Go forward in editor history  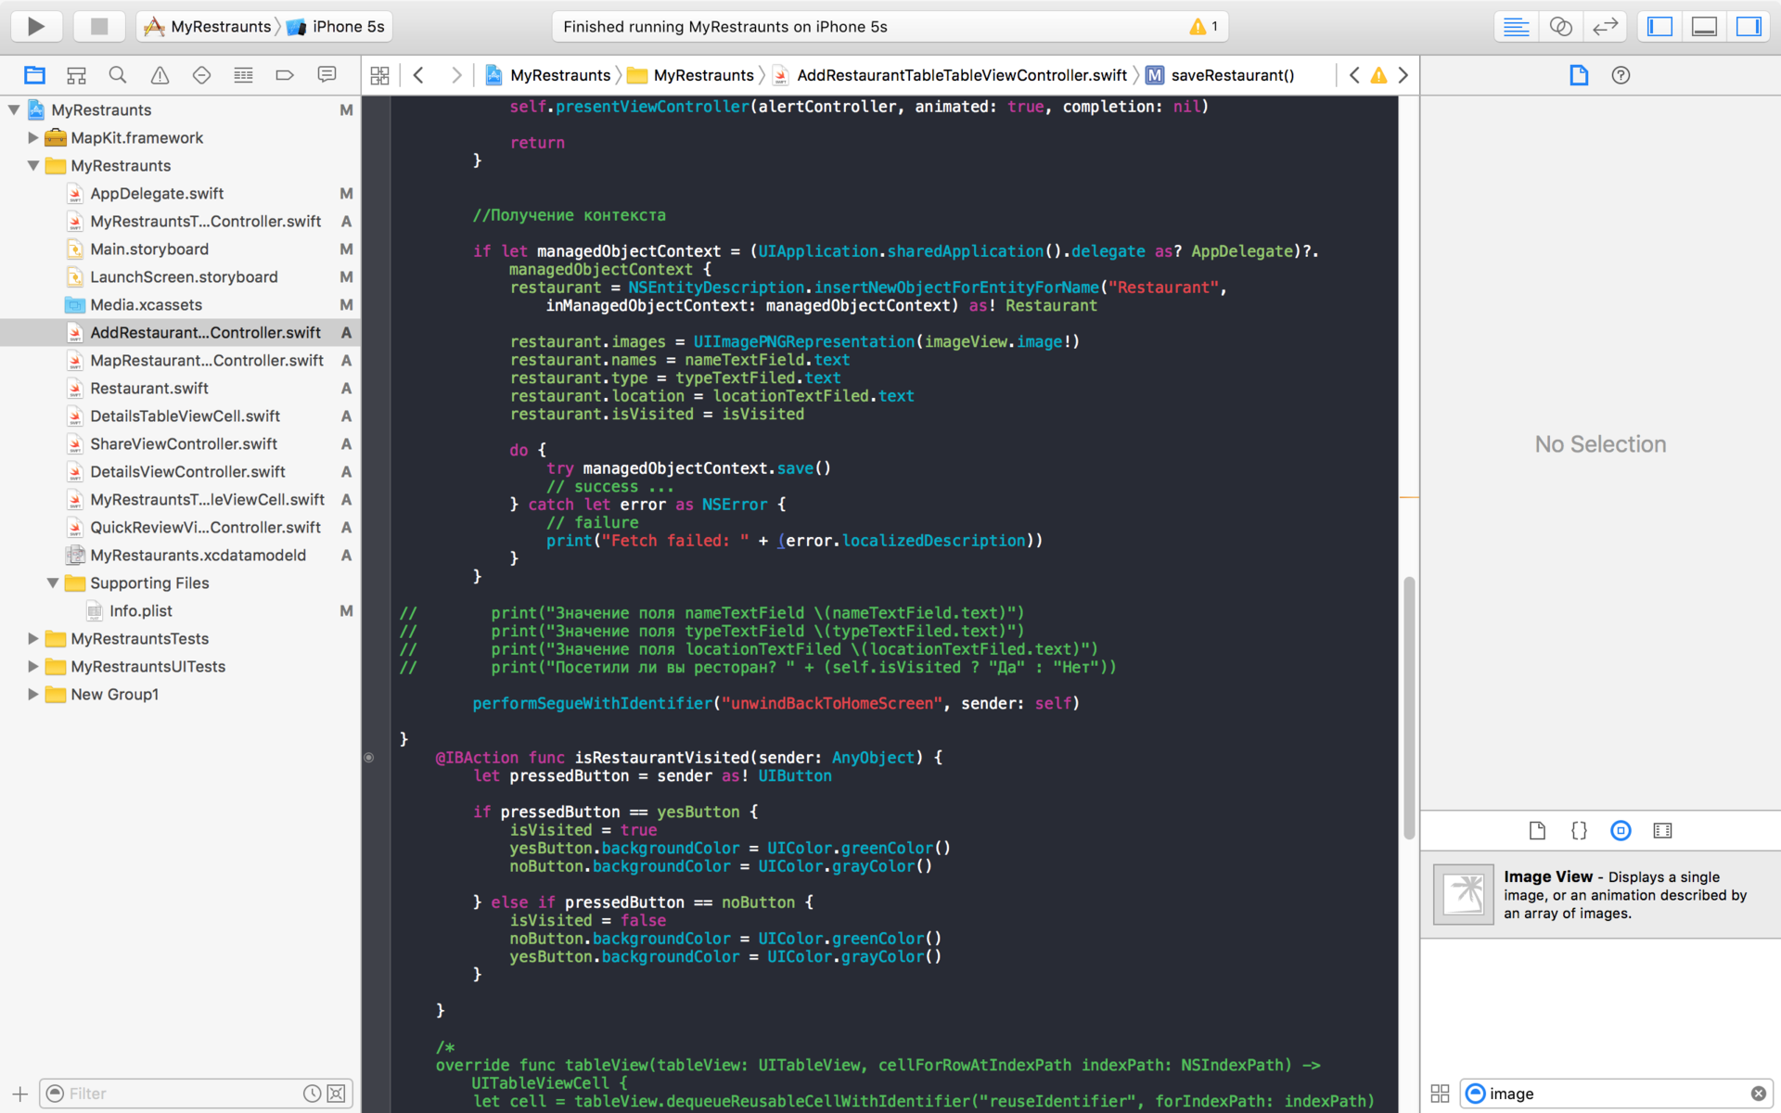pos(455,75)
